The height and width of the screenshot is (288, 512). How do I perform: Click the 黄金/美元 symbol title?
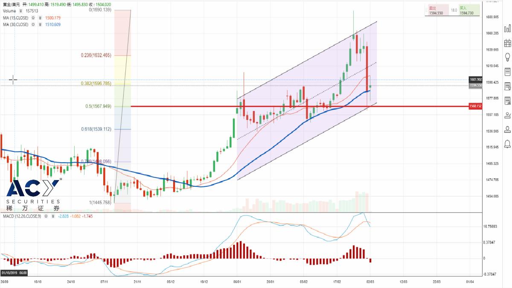pyautogui.click(x=11, y=4)
